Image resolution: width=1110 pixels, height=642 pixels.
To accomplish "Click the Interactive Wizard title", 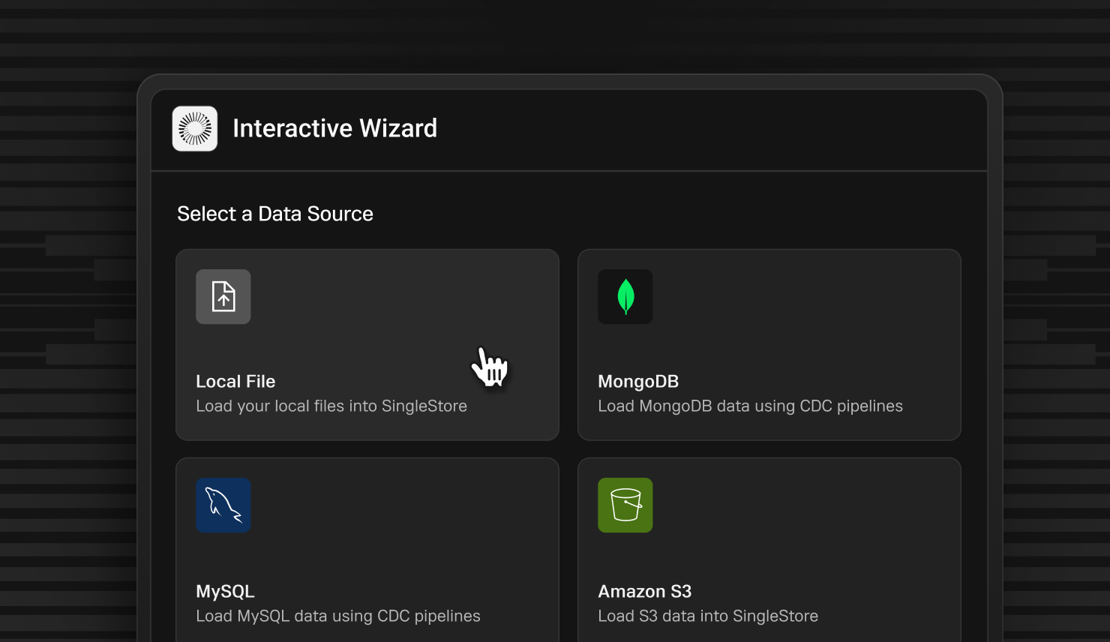I will (x=335, y=128).
